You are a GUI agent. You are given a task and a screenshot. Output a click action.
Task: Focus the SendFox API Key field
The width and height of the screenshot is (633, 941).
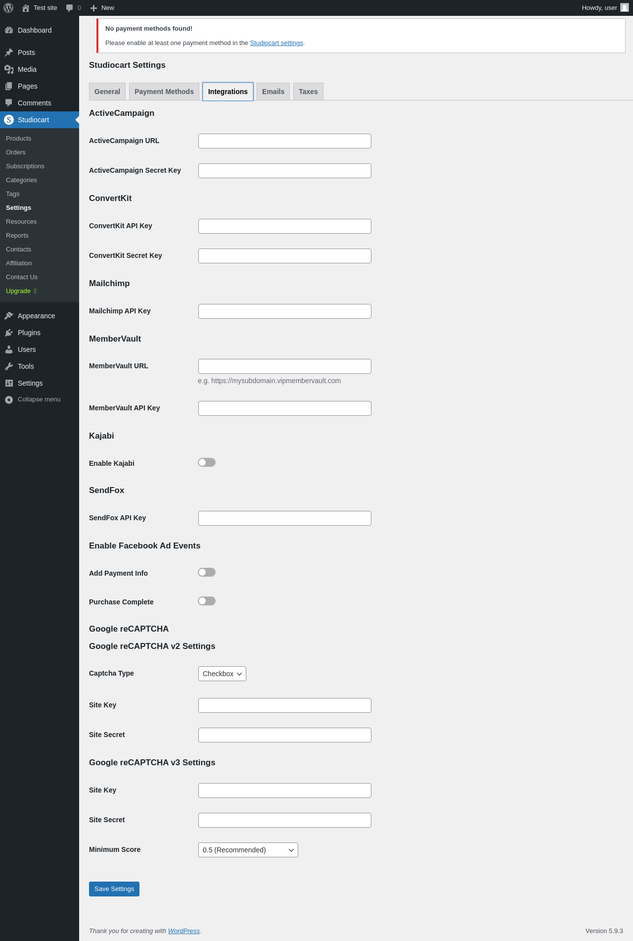pyautogui.click(x=285, y=518)
